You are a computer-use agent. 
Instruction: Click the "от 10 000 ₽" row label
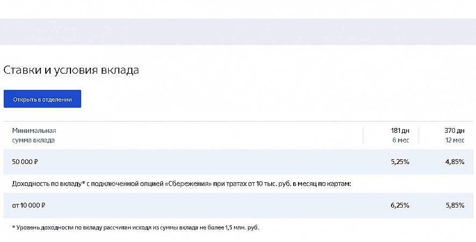pyautogui.click(x=29, y=205)
